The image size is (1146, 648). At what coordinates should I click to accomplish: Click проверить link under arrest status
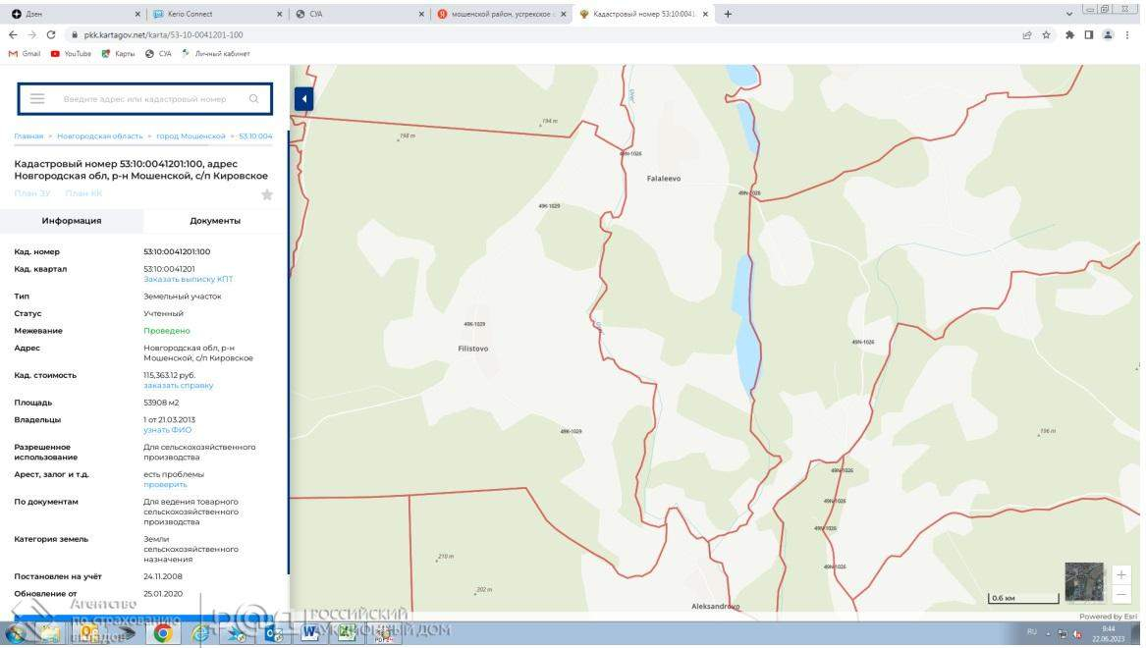[165, 484]
